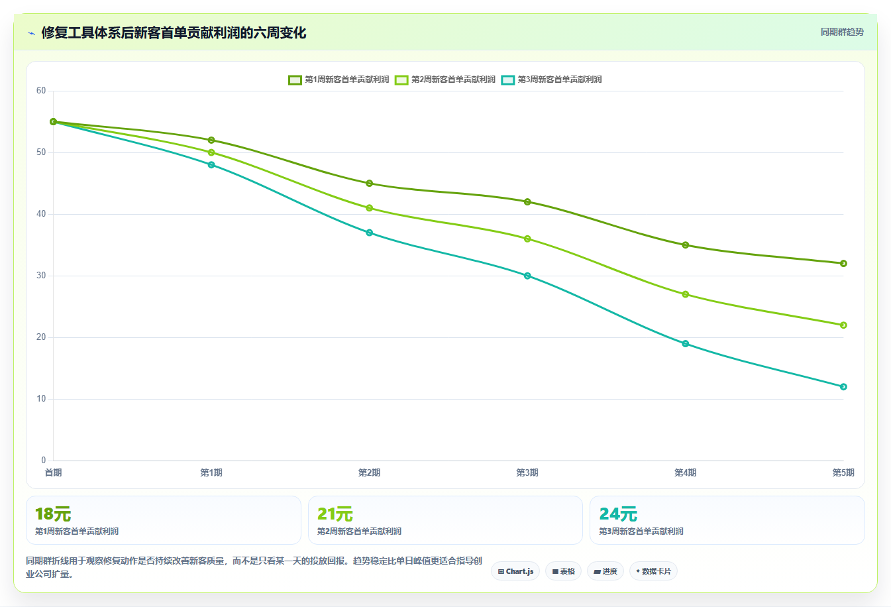The image size is (891, 607).
Task: Click the Chart.js tag button
Action: coord(515,571)
